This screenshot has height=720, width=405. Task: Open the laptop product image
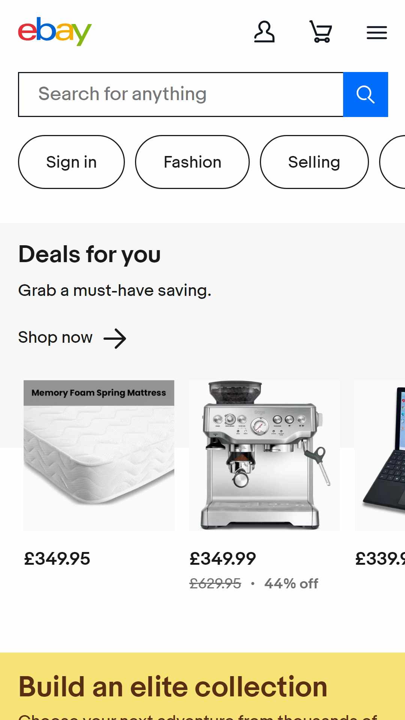tap(380, 456)
